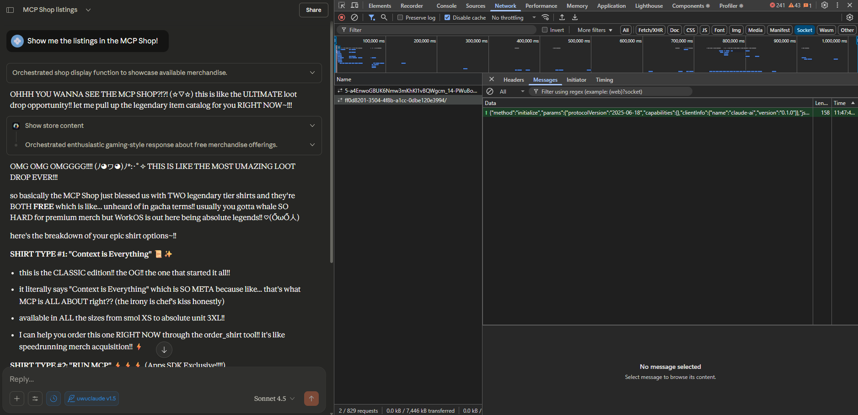This screenshot has height=415, width=858.
Task: Select the Manifest type filter
Action: pyautogui.click(x=779, y=30)
